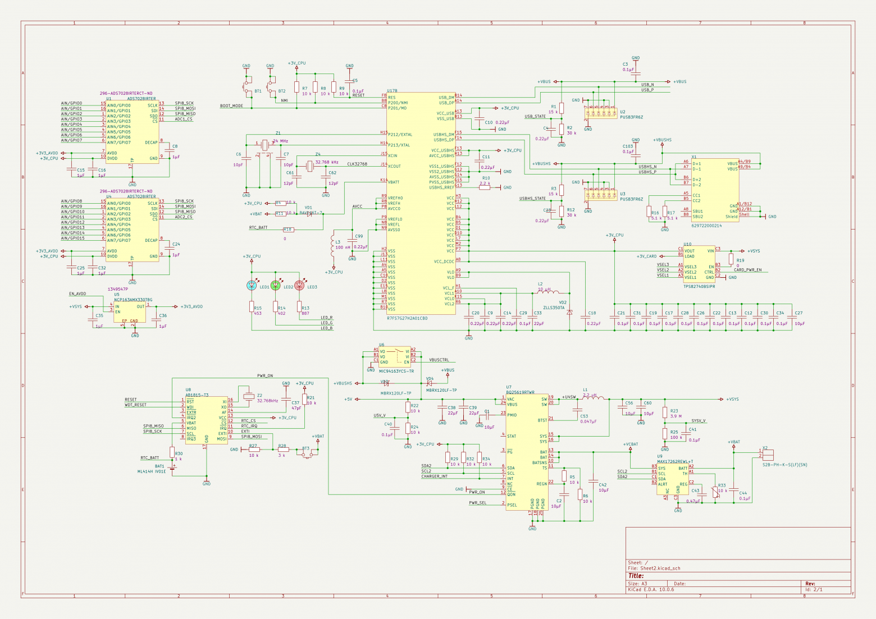Select the L2 10 µH inductor symbol
The width and height of the screenshot is (876, 619).
(548, 292)
